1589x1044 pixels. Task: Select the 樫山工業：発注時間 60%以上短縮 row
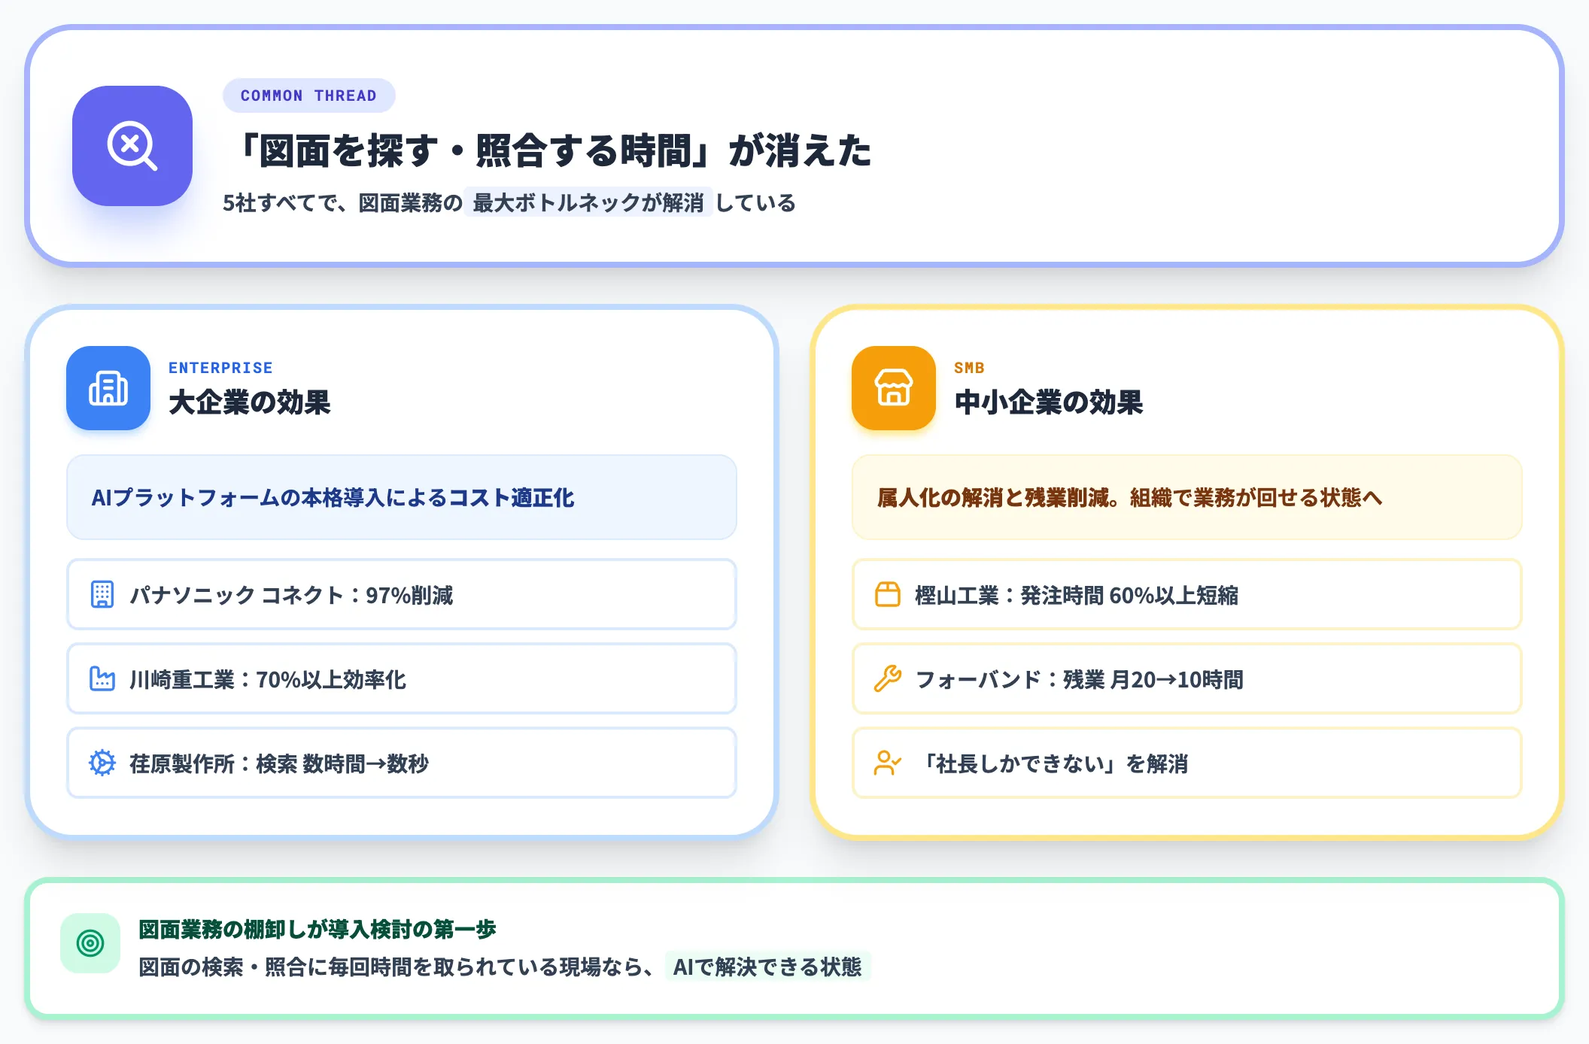pyautogui.click(x=1187, y=594)
